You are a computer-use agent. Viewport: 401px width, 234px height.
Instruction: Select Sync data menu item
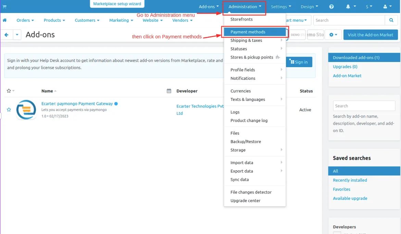255,180
